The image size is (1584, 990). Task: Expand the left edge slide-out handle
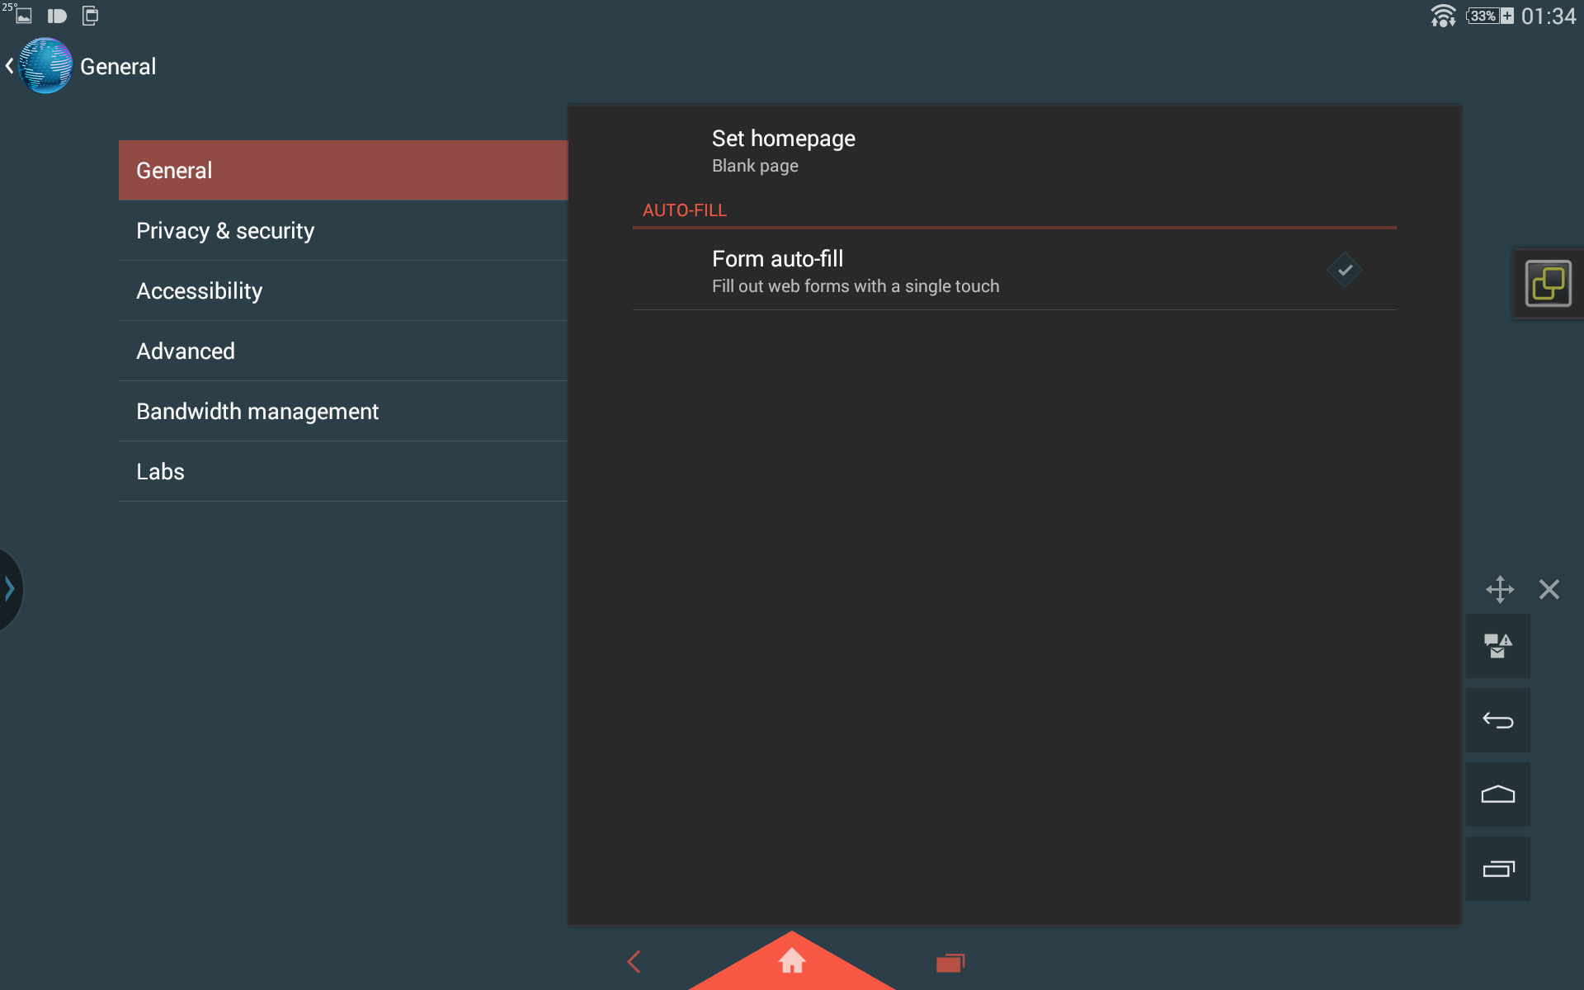pyautogui.click(x=10, y=589)
